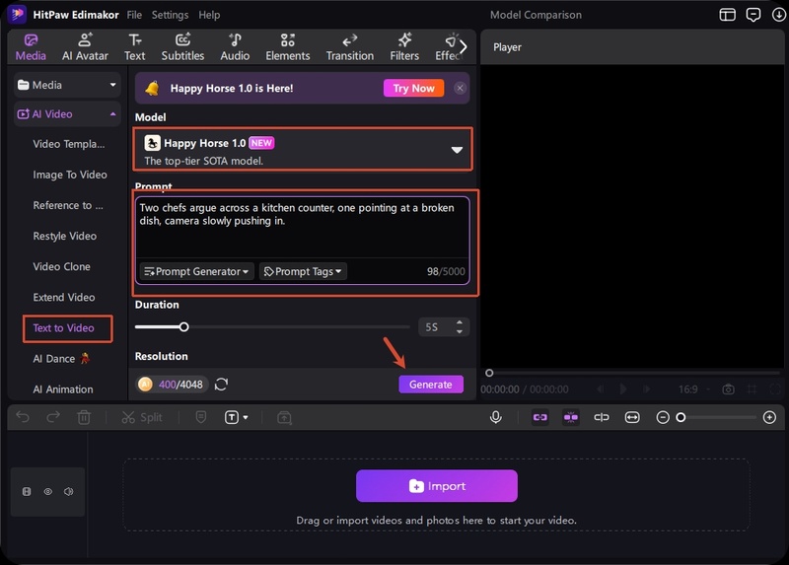Step to previous frame in player
Viewport: 789px width, 565px height.
coord(600,388)
